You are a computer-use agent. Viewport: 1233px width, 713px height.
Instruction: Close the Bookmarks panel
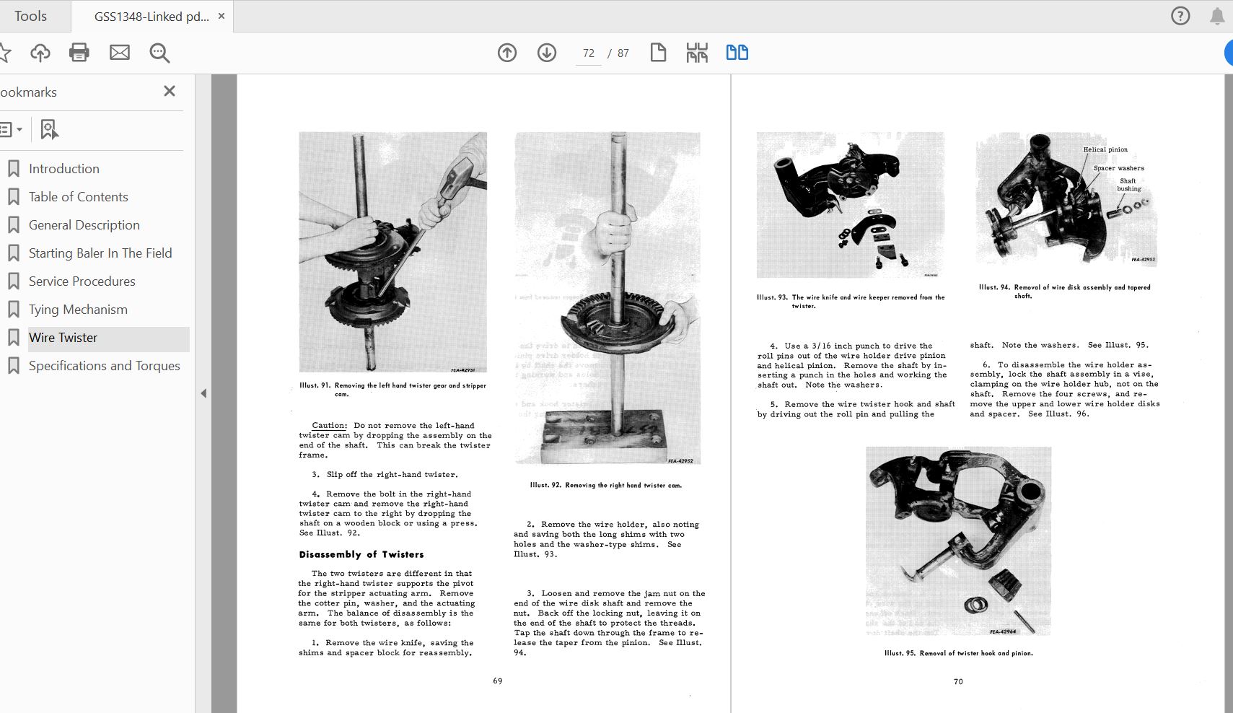click(170, 91)
